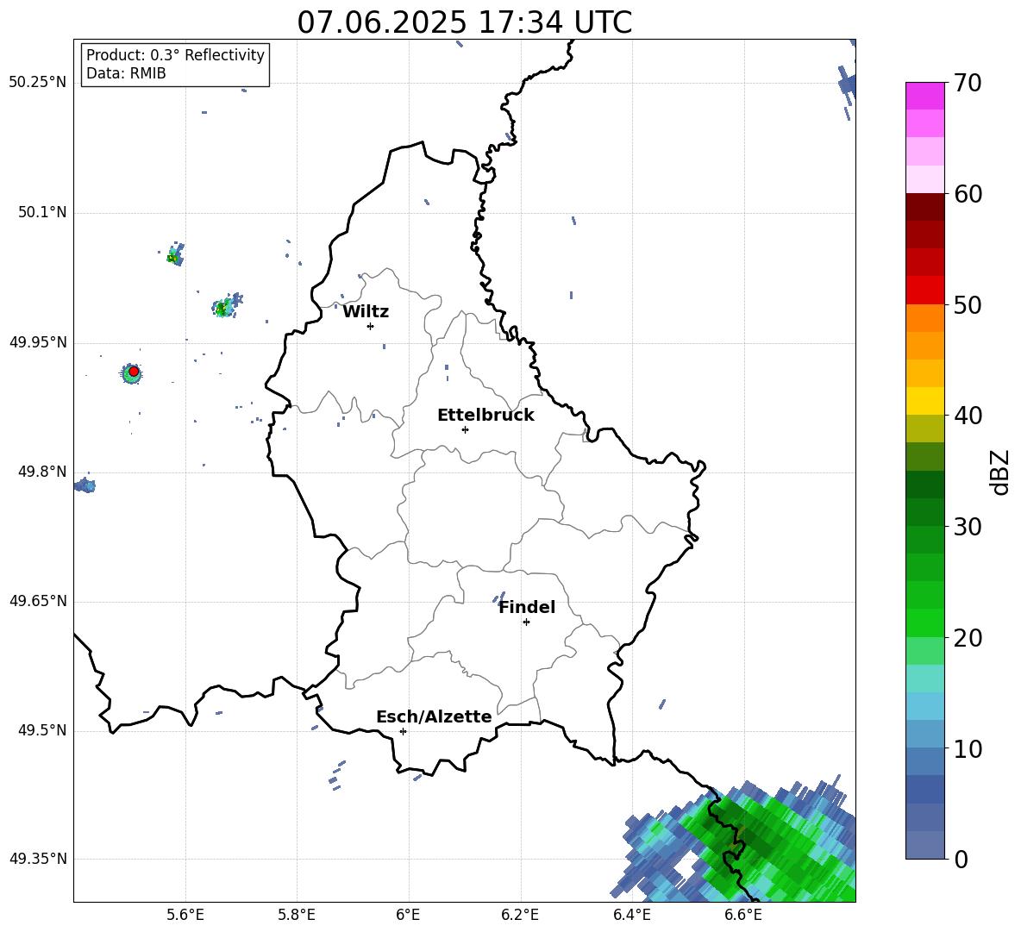Screen dimensions: 1021x932
Task: Click the 6.6°E longitude label
Action: click(x=743, y=915)
